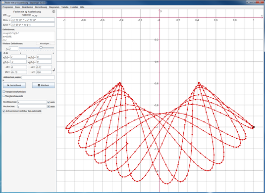Click the Java app icon in the title bar

[3, 3]
